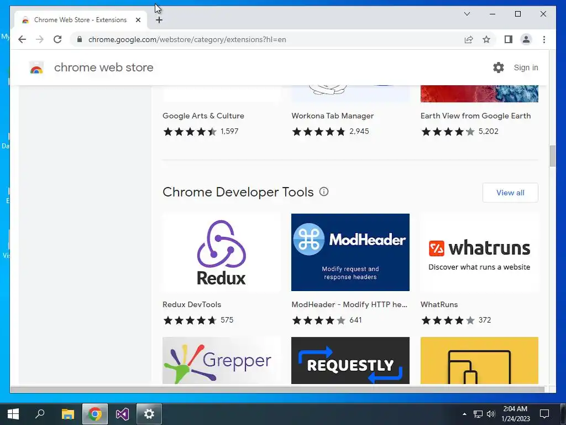Open Windows notification center icon
This screenshot has width=566, height=425.
pos(544,414)
